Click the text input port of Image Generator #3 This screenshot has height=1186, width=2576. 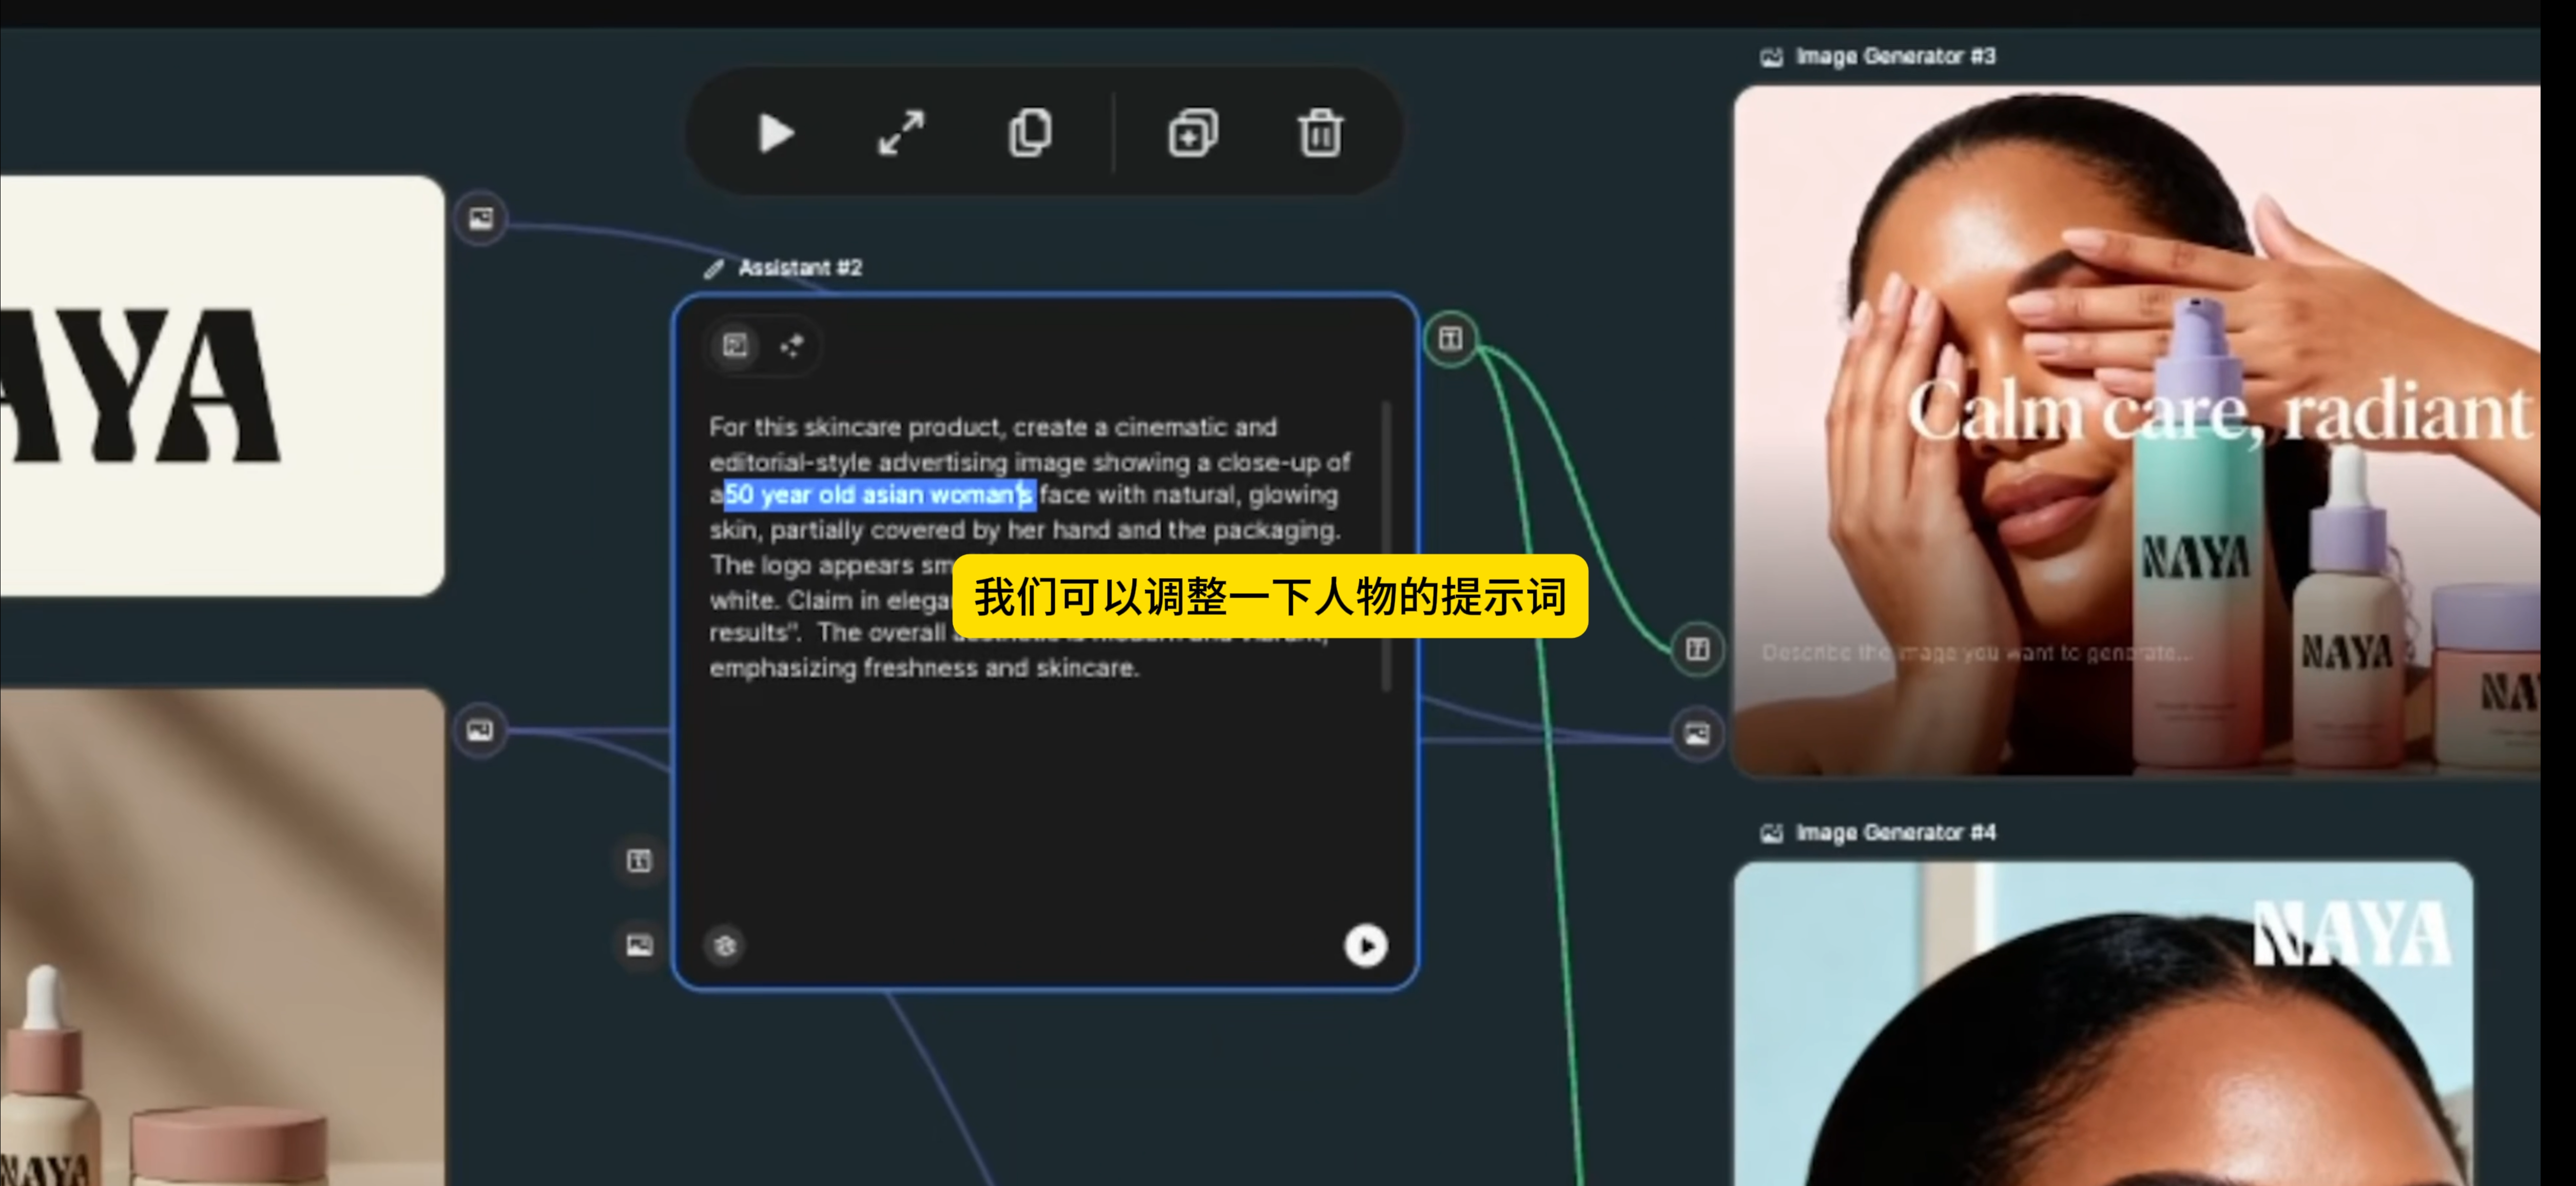[x=1697, y=649]
